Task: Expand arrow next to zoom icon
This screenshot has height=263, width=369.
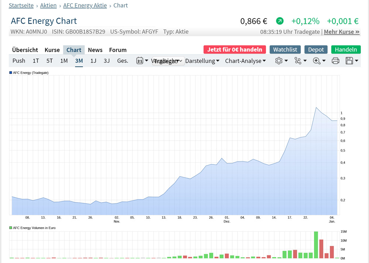Action: click(x=324, y=60)
